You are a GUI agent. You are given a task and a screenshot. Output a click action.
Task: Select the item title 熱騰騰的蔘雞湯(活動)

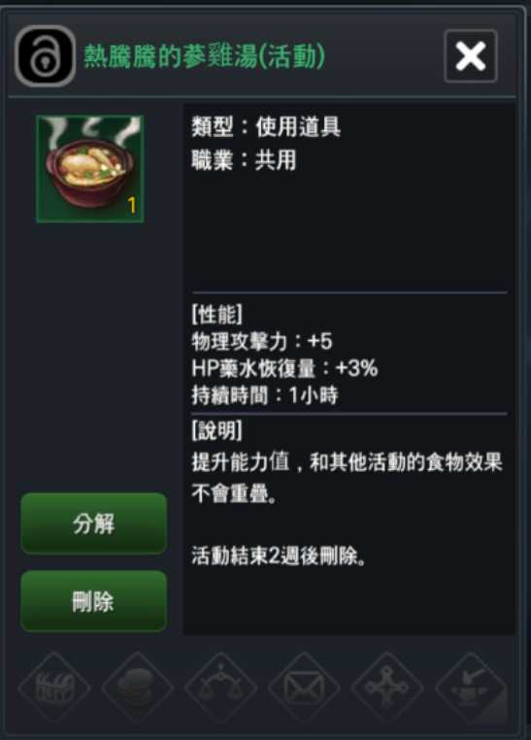204,56
